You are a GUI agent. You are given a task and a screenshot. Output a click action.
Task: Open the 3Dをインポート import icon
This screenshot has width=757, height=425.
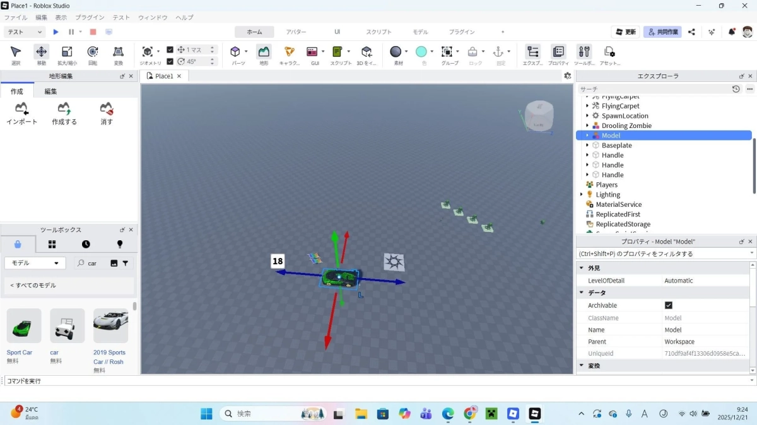(x=367, y=52)
